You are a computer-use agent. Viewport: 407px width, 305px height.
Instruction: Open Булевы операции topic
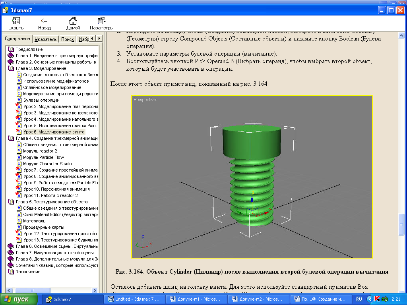click(x=41, y=100)
